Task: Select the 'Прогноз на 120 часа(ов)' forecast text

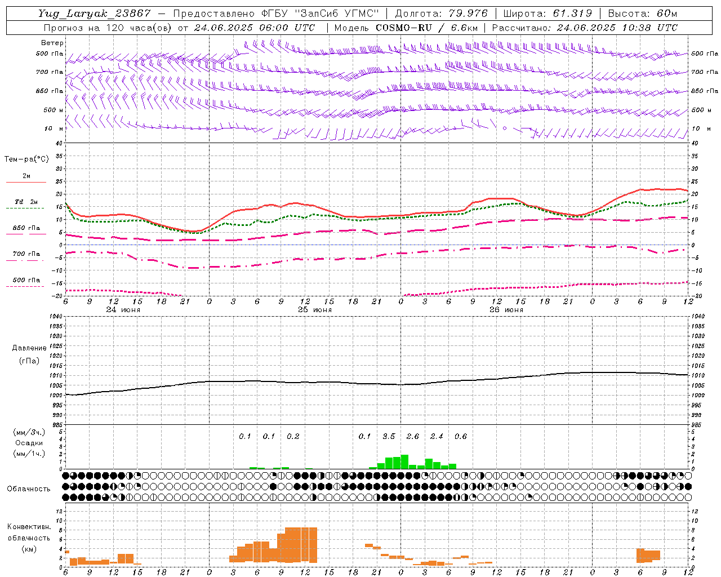Action: pos(108,28)
